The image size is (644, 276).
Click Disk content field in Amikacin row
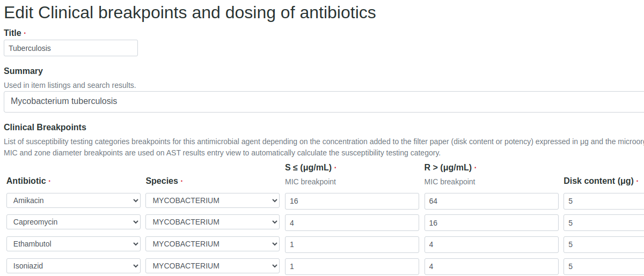[x=604, y=202]
